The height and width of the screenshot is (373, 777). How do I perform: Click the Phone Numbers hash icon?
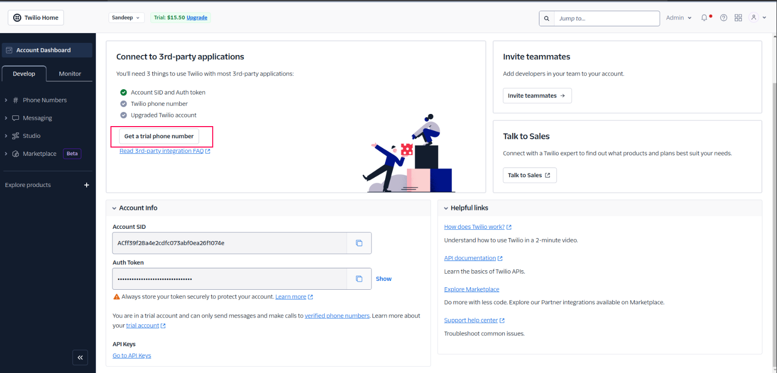point(16,100)
